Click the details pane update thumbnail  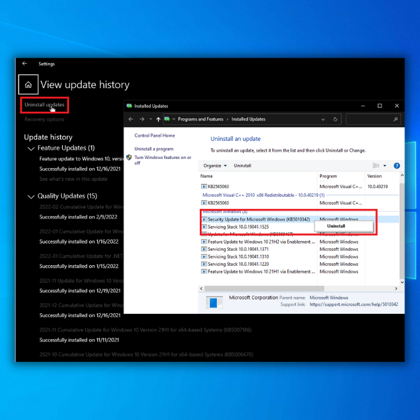[214, 302]
